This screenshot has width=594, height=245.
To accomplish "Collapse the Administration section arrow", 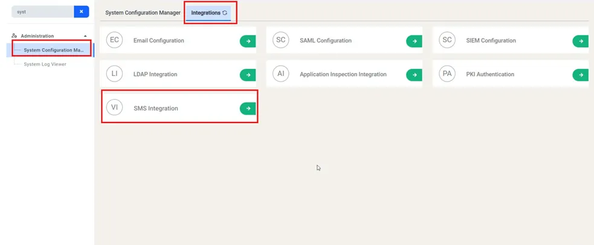I will point(85,36).
